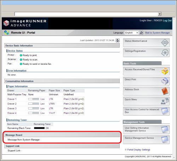Click the Message Board section header
This screenshot has height=161, width=177.
coord(62,135)
